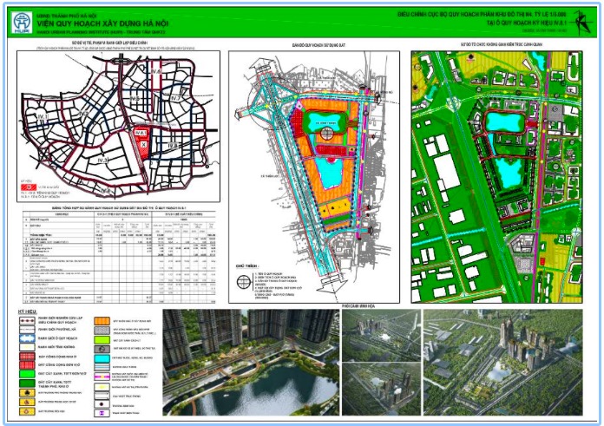Click zone label IV.7 on the location map
Screen dimensions: 604x426
pyautogui.click(x=176, y=100)
